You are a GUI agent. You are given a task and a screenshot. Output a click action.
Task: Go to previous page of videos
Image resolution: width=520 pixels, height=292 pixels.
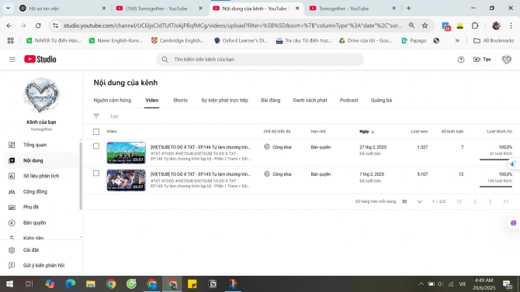[x=475, y=201]
